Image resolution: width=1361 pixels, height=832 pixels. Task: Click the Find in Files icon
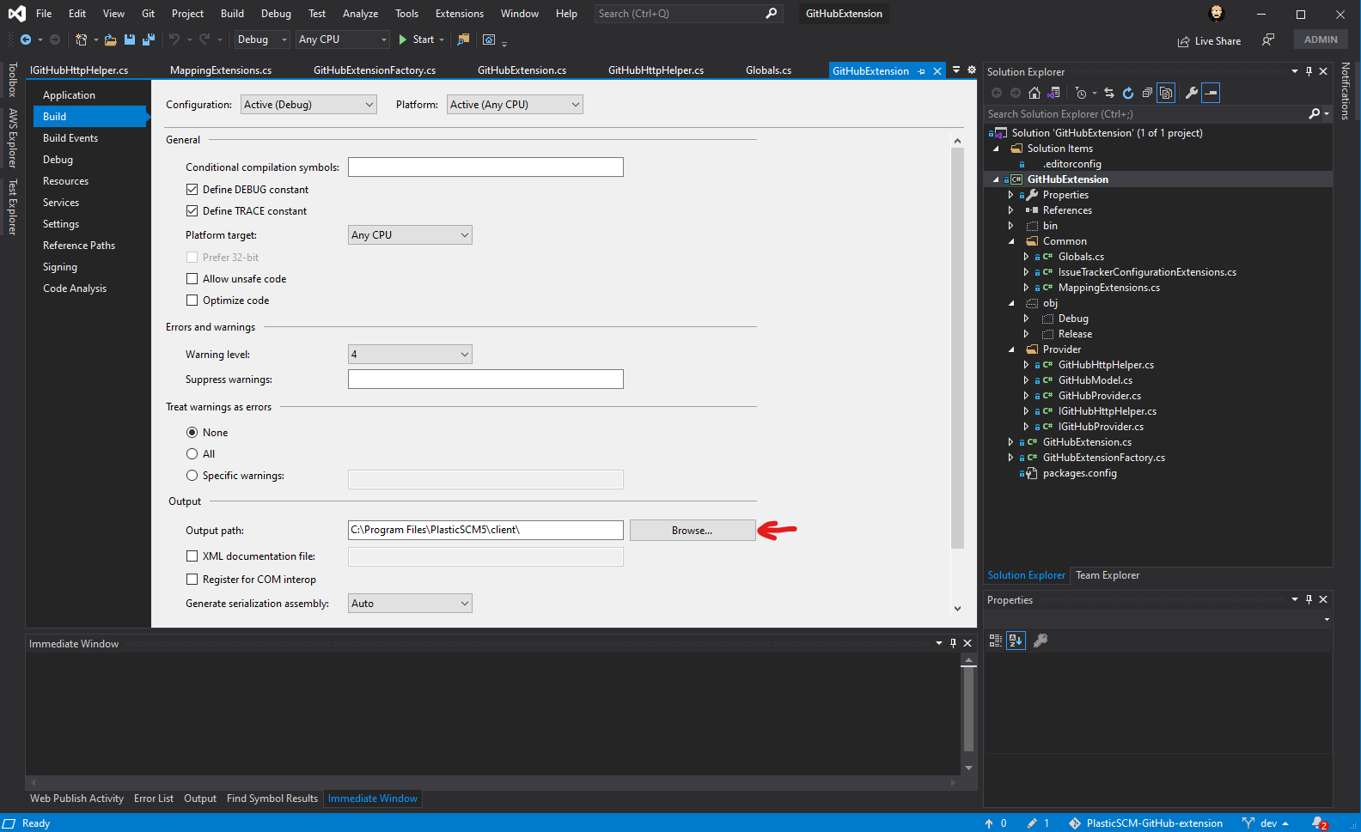pyautogui.click(x=463, y=39)
